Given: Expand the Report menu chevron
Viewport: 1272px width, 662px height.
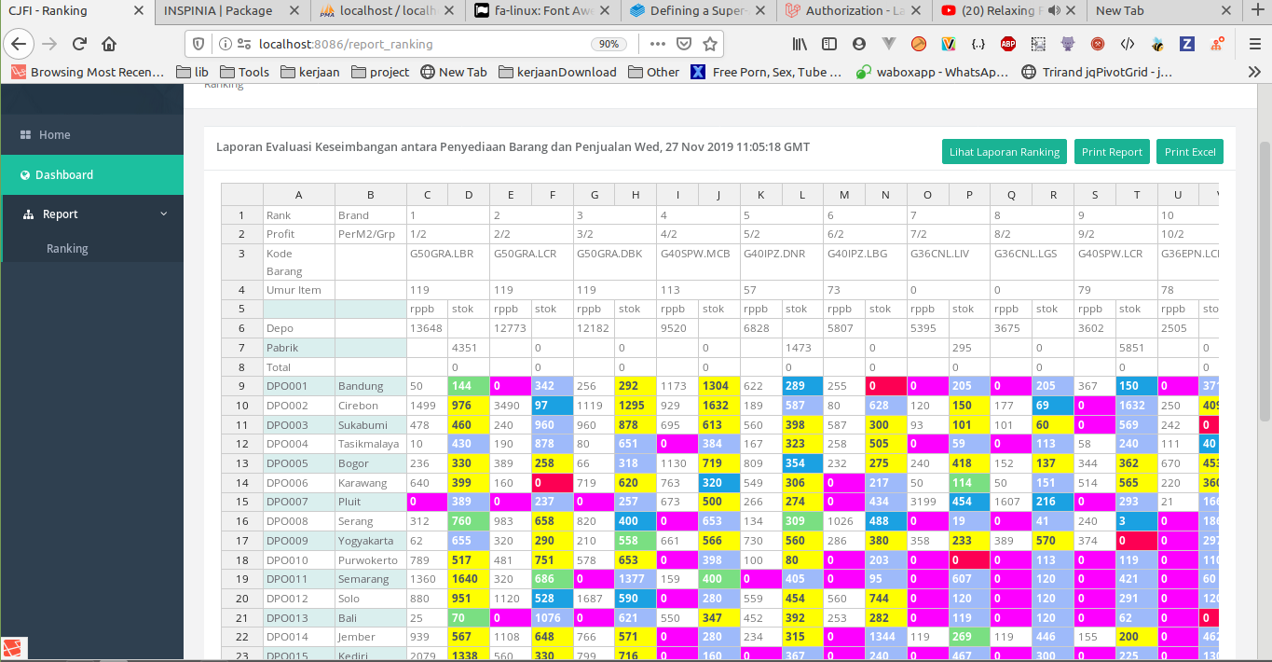Looking at the screenshot, I should coord(164,214).
